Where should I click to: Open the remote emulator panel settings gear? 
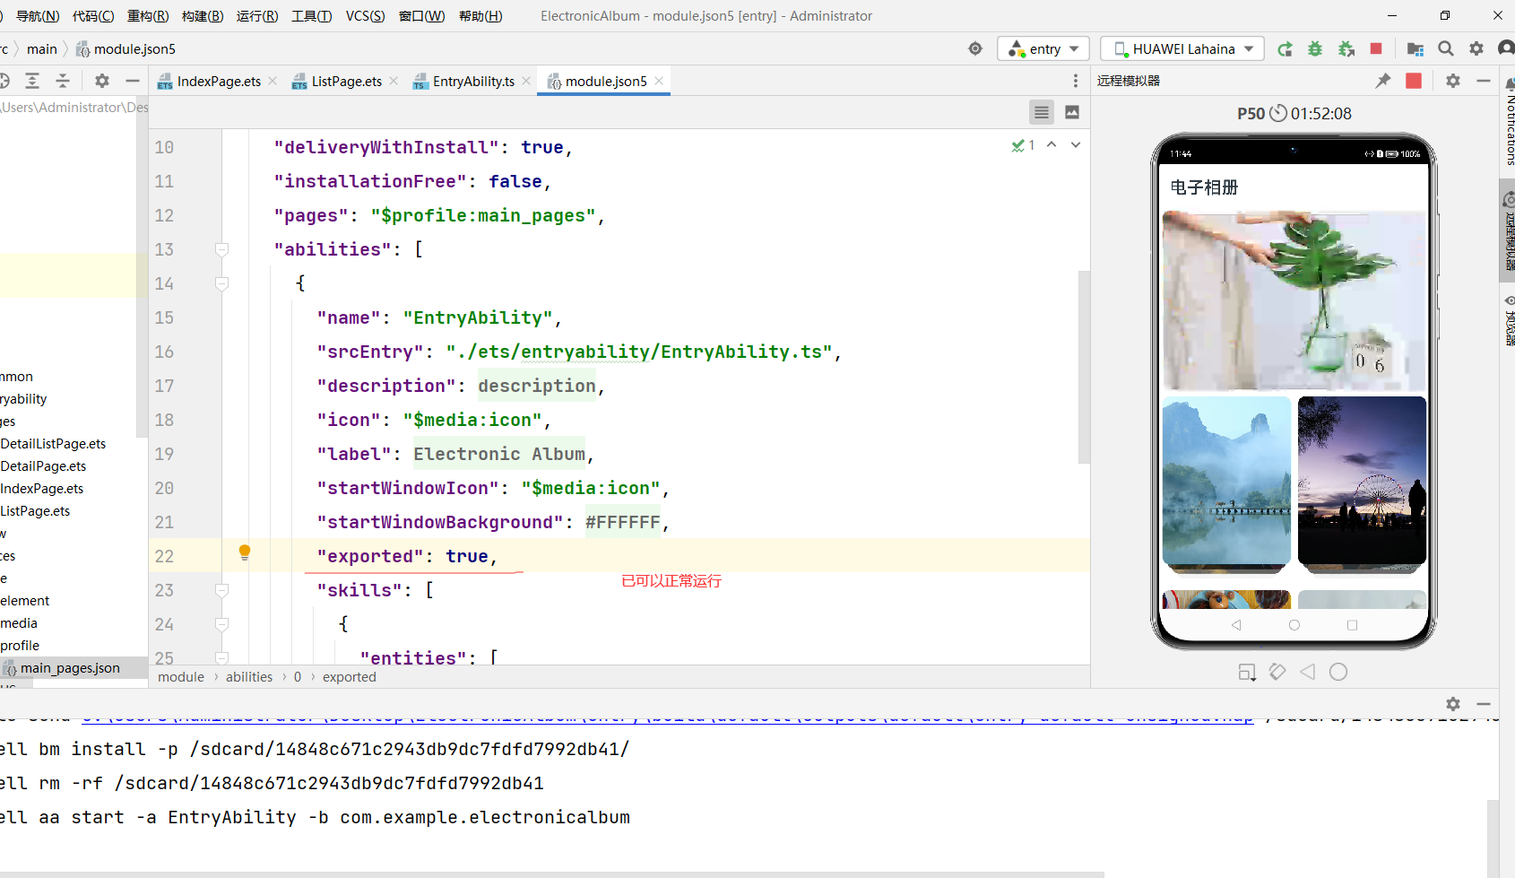coord(1453,81)
